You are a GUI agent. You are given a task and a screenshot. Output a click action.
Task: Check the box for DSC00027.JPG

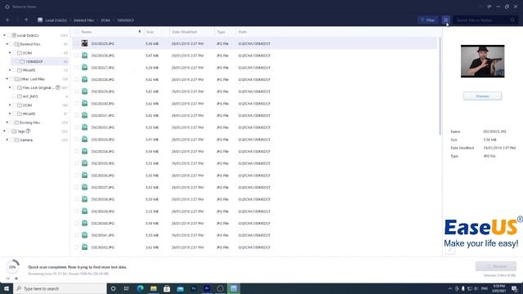[x=76, y=67]
